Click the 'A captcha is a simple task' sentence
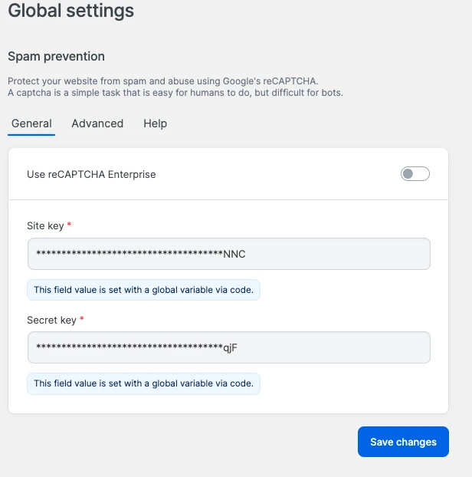The height and width of the screenshot is (477, 472). click(x=175, y=93)
